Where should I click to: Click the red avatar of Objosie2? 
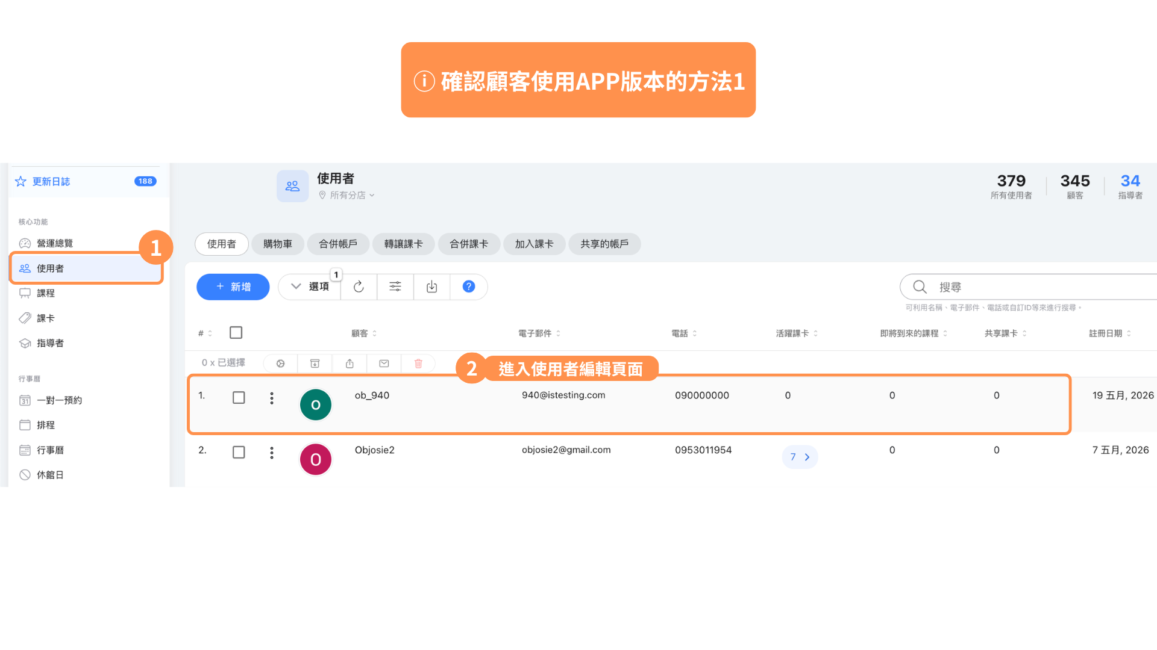[316, 460]
